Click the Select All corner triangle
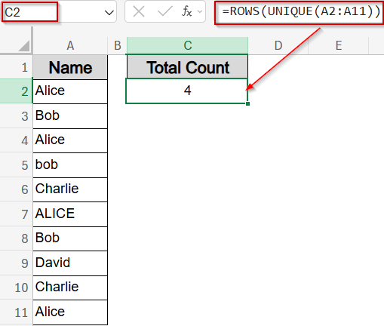This screenshot has height=326, width=384. click(23, 46)
